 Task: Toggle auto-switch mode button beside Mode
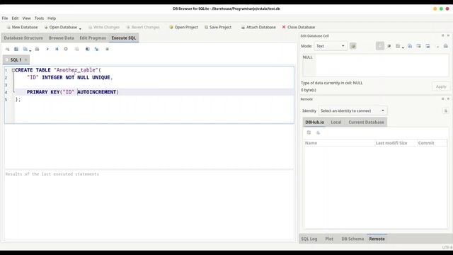[352, 46]
